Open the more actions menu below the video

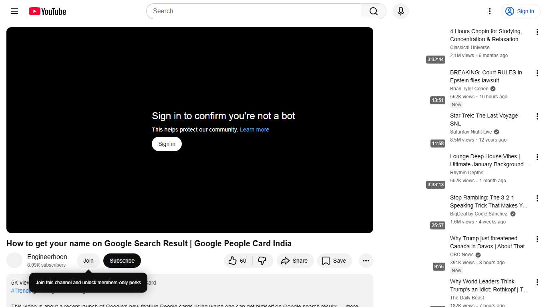point(366,260)
